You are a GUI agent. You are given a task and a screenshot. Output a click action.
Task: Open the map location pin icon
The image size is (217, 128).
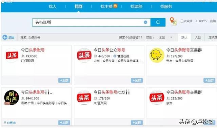173,21
